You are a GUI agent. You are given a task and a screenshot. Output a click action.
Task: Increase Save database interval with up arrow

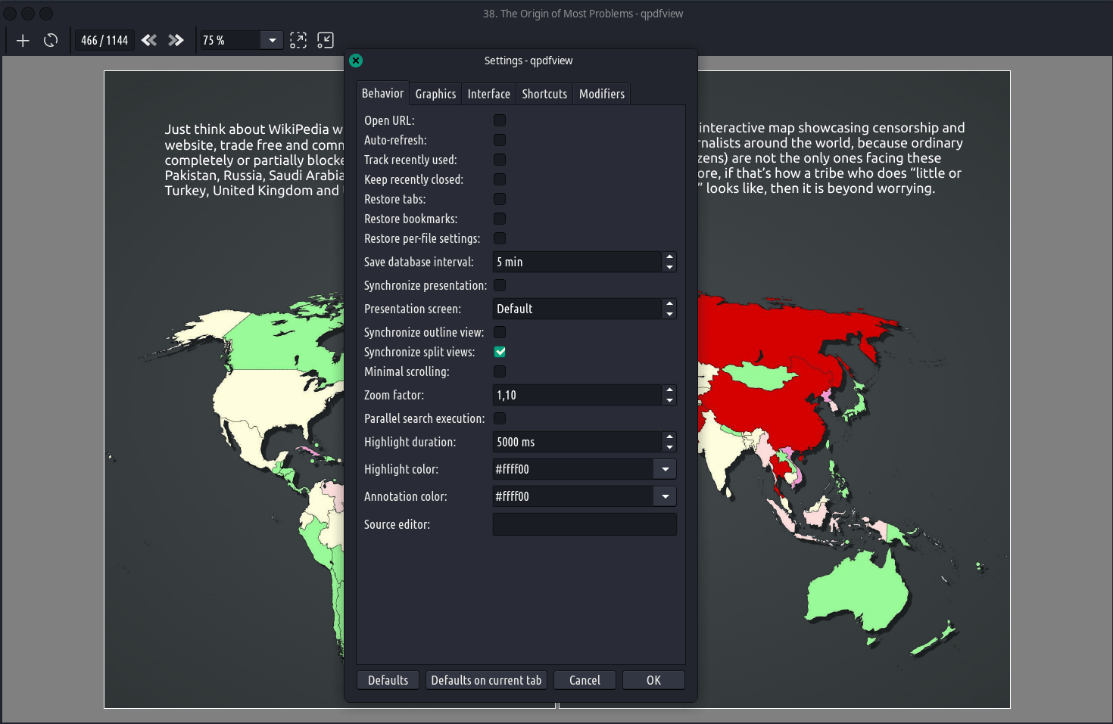click(669, 256)
